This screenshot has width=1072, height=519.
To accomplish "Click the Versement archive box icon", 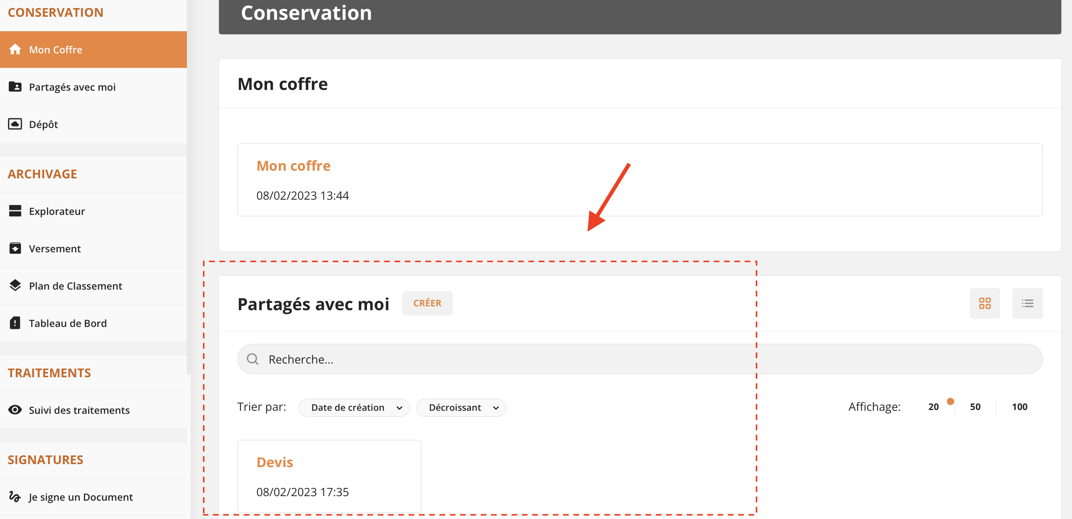I will (15, 248).
